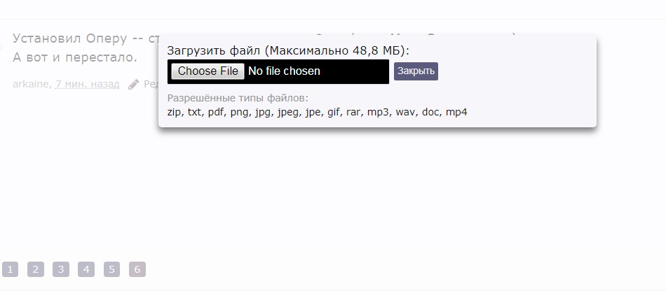The height and width of the screenshot is (291, 666).
Task: Navigate to page 6
Action: (137, 269)
